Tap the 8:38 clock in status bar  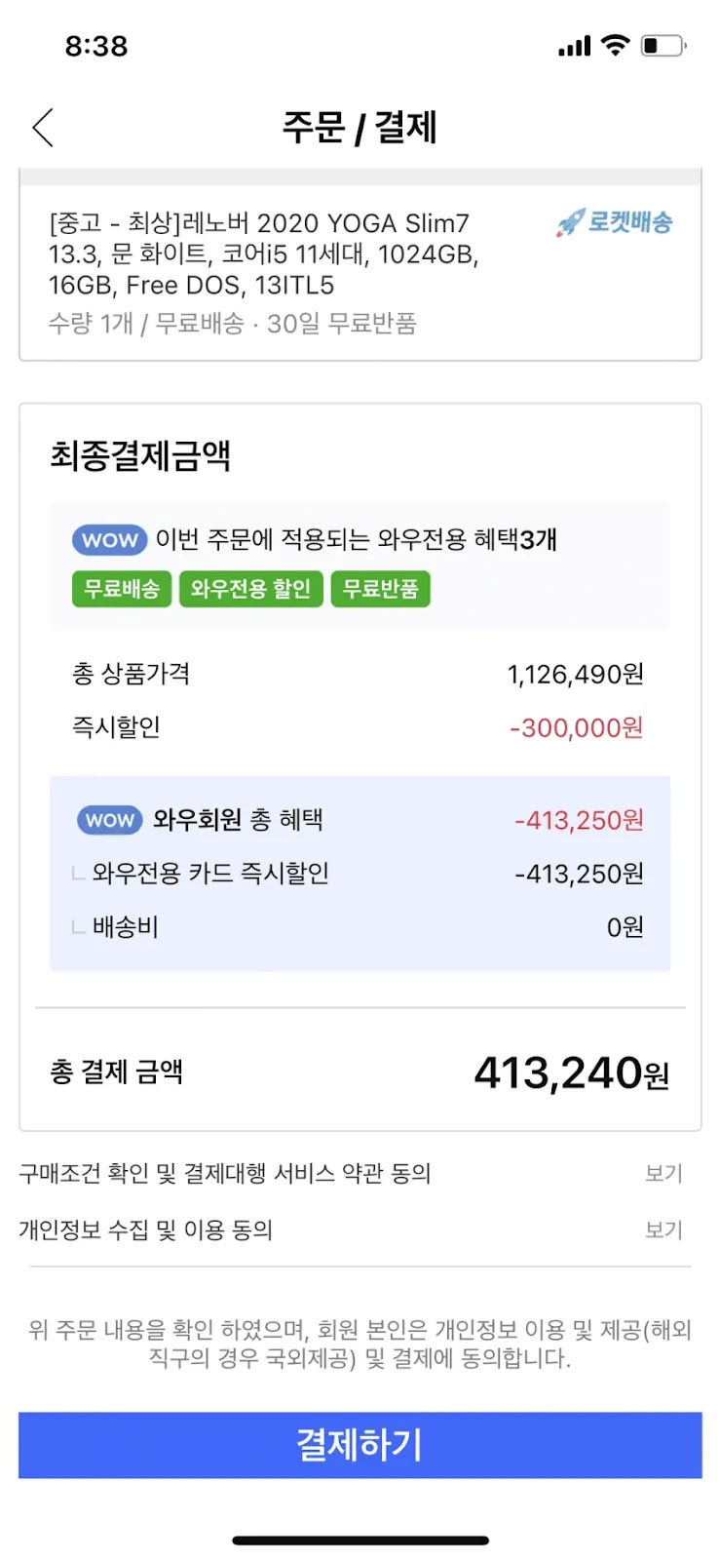click(96, 46)
